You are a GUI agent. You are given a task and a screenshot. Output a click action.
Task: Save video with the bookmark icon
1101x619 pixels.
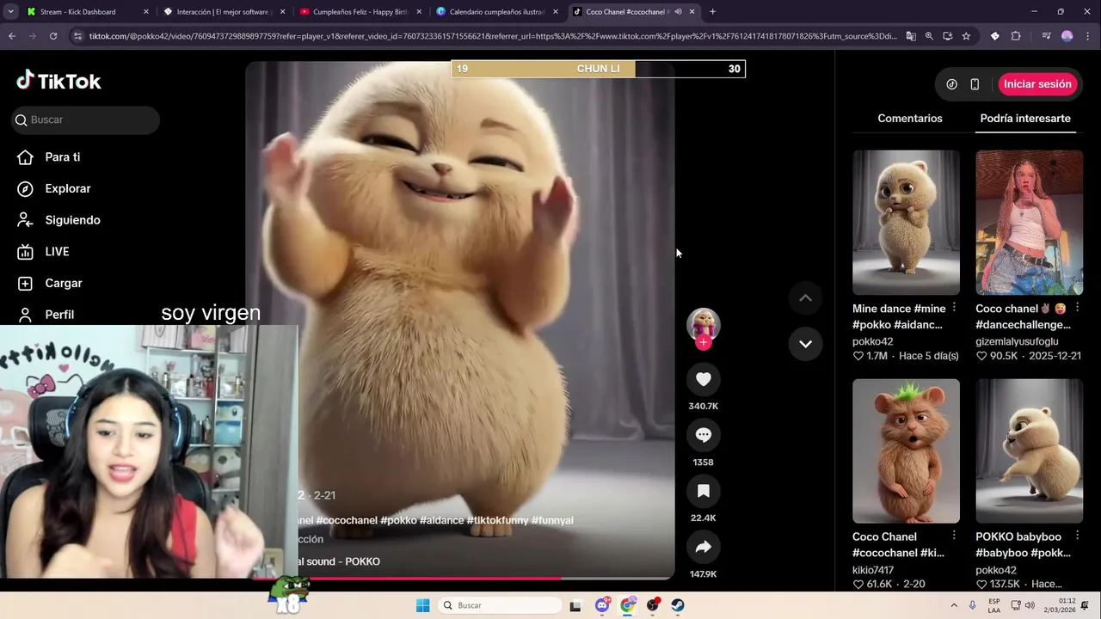tap(703, 491)
